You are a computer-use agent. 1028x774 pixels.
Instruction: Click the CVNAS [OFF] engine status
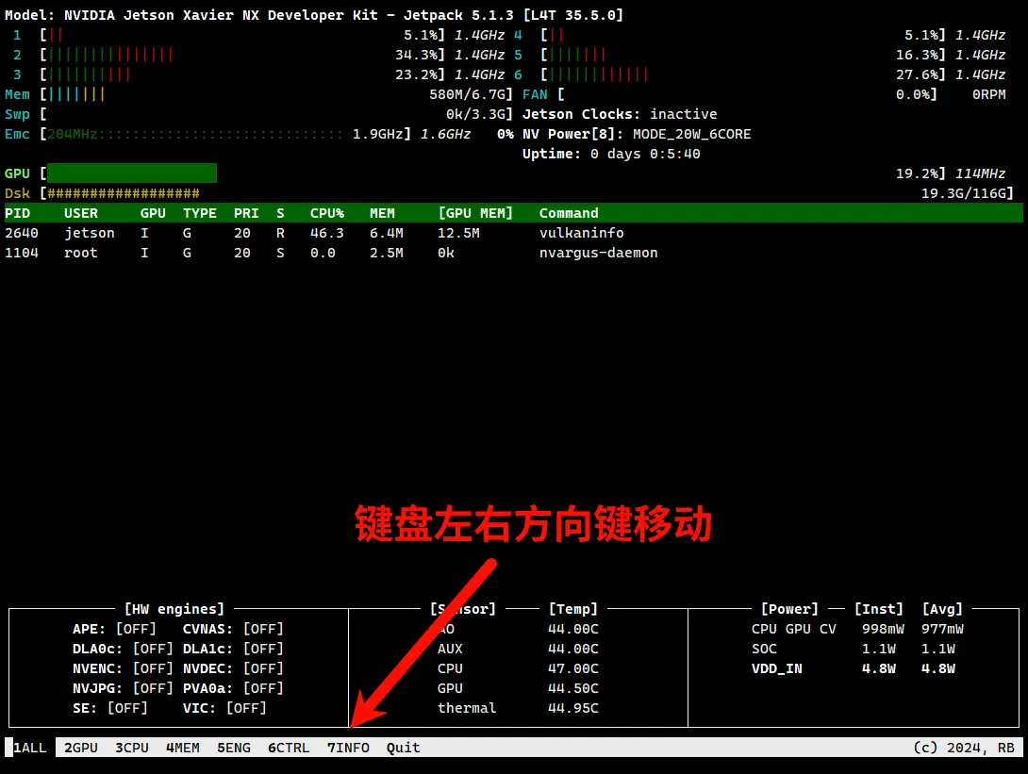point(233,629)
